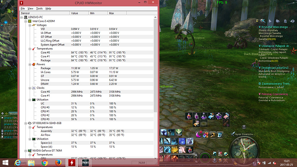The width and height of the screenshot is (297, 167).
Task: Click the Windows Start button
Action: [5, 163]
